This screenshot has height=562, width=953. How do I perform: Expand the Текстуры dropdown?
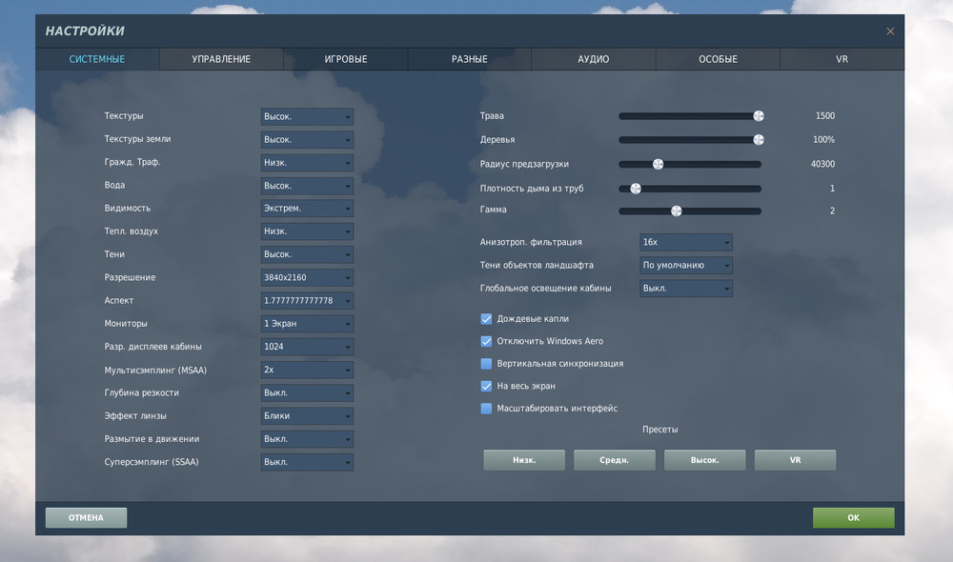tap(307, 116)
